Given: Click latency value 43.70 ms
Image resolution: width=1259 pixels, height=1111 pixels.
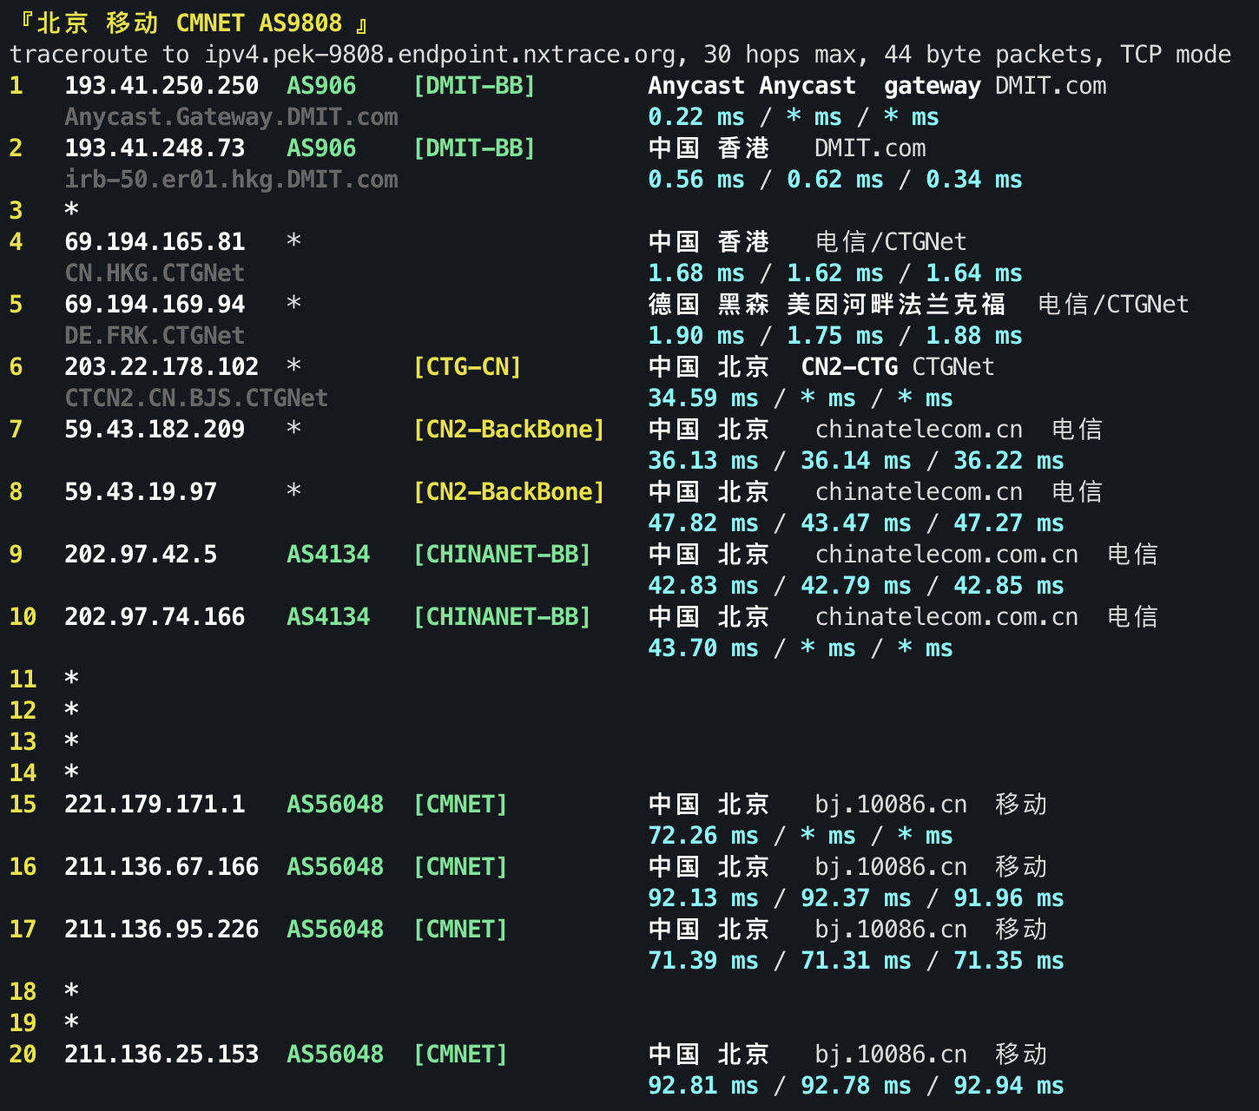Looking at the screenshot, I should coord(703,648).
